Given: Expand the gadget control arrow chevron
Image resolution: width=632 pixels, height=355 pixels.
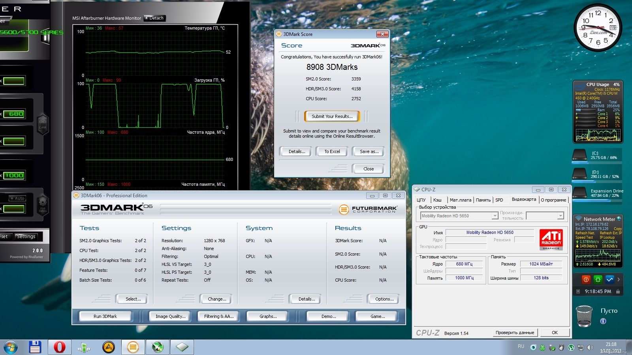Looking at the screenshot, I should (x=619, y=279).
